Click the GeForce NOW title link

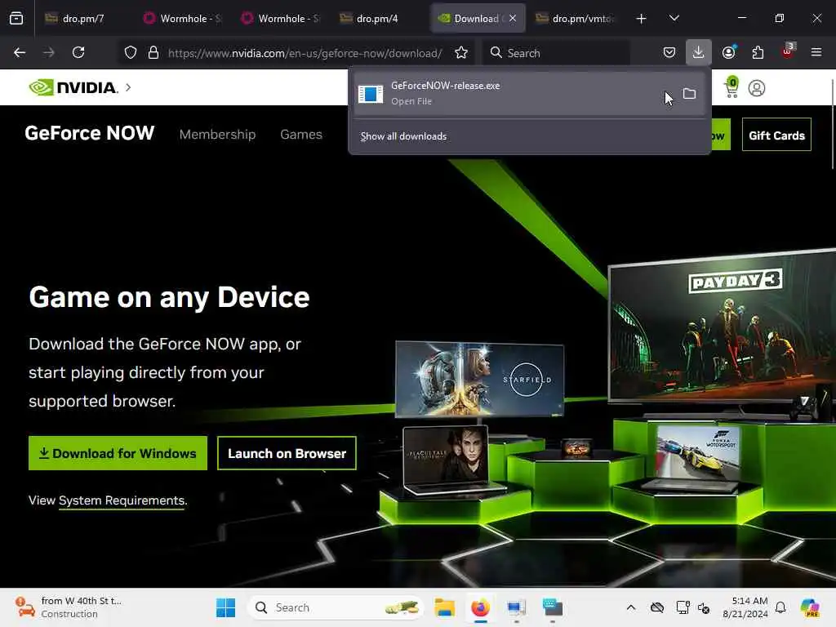pos(90,133)
